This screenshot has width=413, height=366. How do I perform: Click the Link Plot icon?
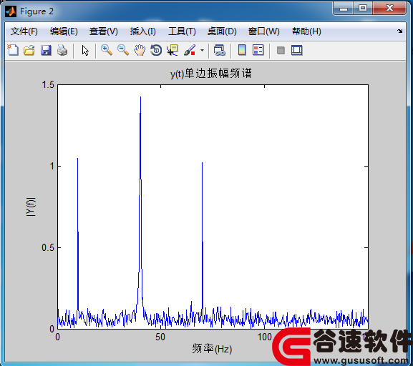point(220,50)
